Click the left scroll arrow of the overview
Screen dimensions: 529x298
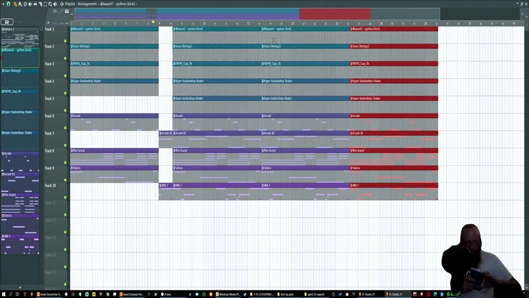click(x=72, y=14)
